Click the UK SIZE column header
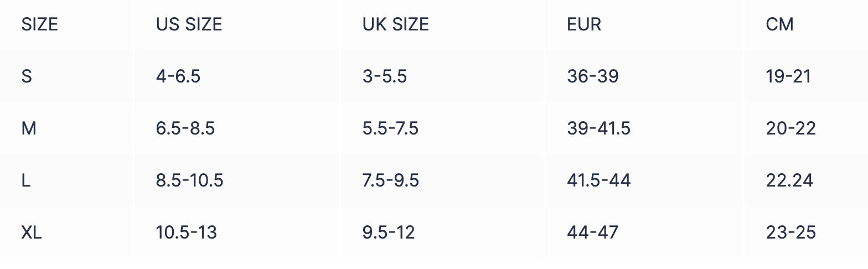The width and height of the screenshot is (868, 269). [x=395, y=25]
